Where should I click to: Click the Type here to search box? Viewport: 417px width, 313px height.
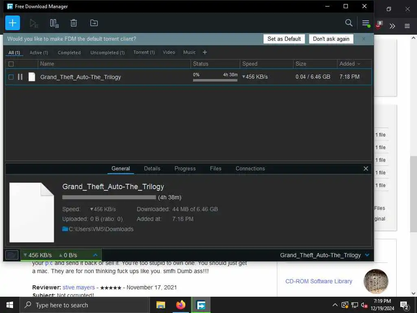[85, 305]
